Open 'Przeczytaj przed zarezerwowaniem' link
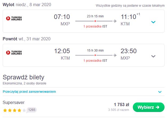 click(29, 92)
